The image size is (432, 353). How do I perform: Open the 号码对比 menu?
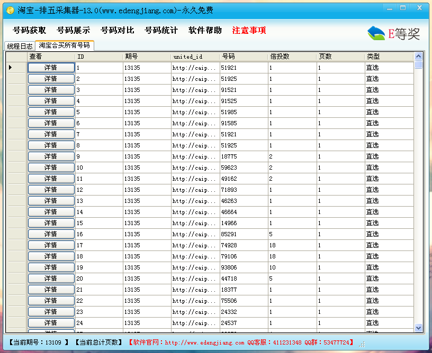pyautogui.click(x=117, y=31)
